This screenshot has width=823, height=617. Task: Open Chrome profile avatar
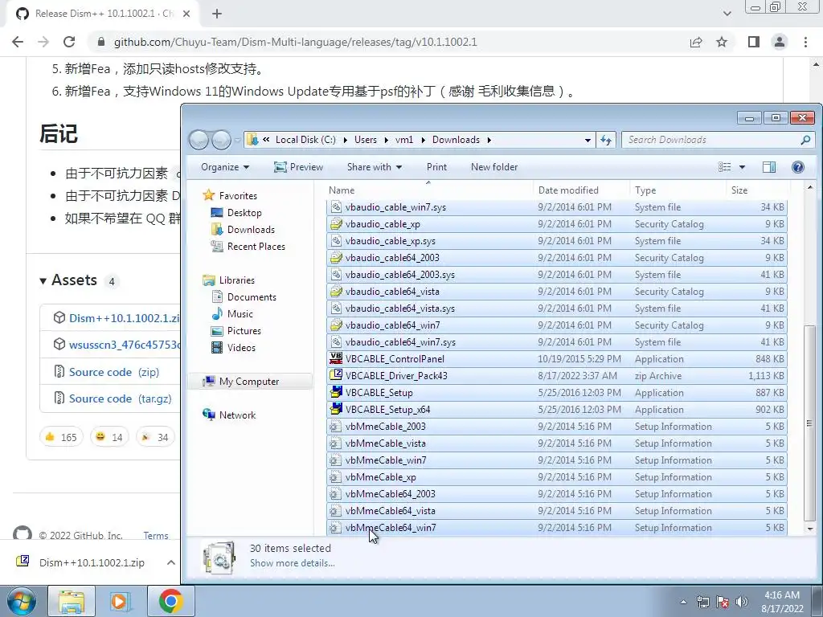click(x=780, y=42)
